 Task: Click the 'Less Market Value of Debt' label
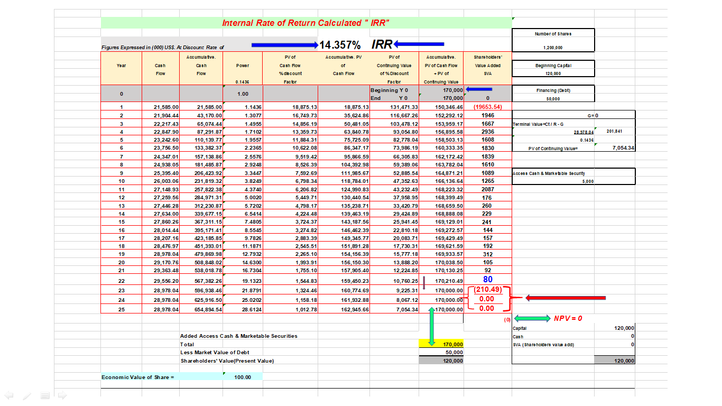tap(215, 352)
